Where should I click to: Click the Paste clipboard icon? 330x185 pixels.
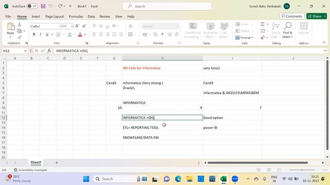(x=10, y=27)
